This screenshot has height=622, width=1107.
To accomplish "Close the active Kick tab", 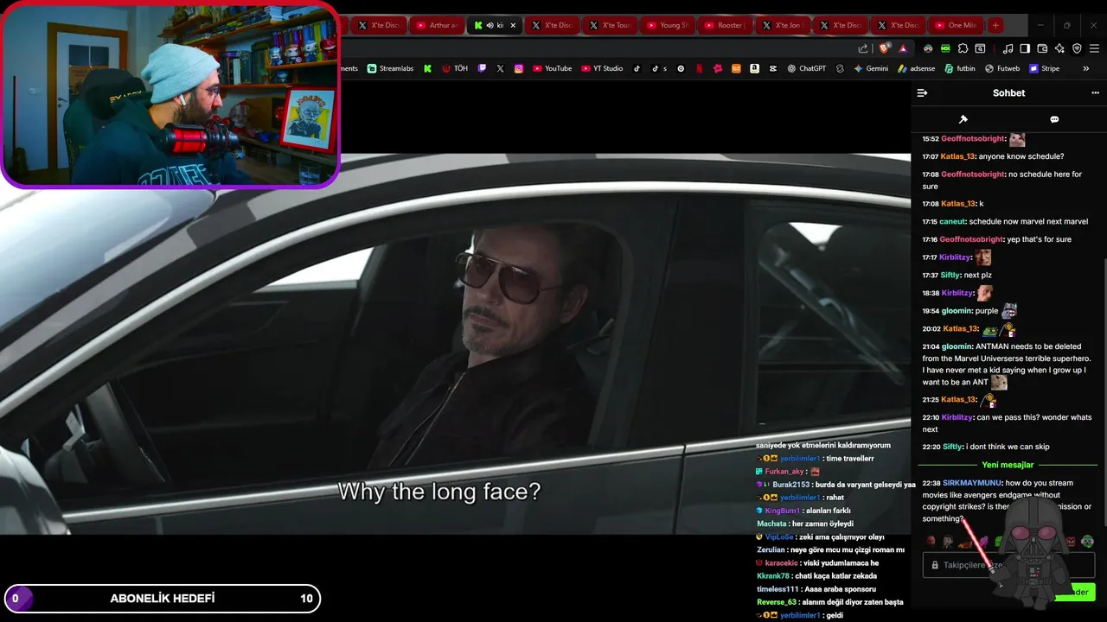I will [513, 25].
